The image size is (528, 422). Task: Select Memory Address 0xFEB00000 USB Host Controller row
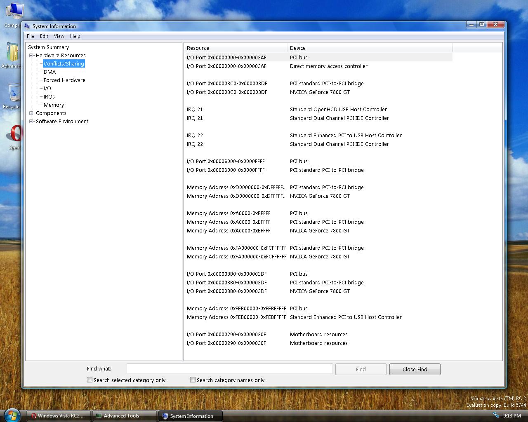[x=318, y=317]
